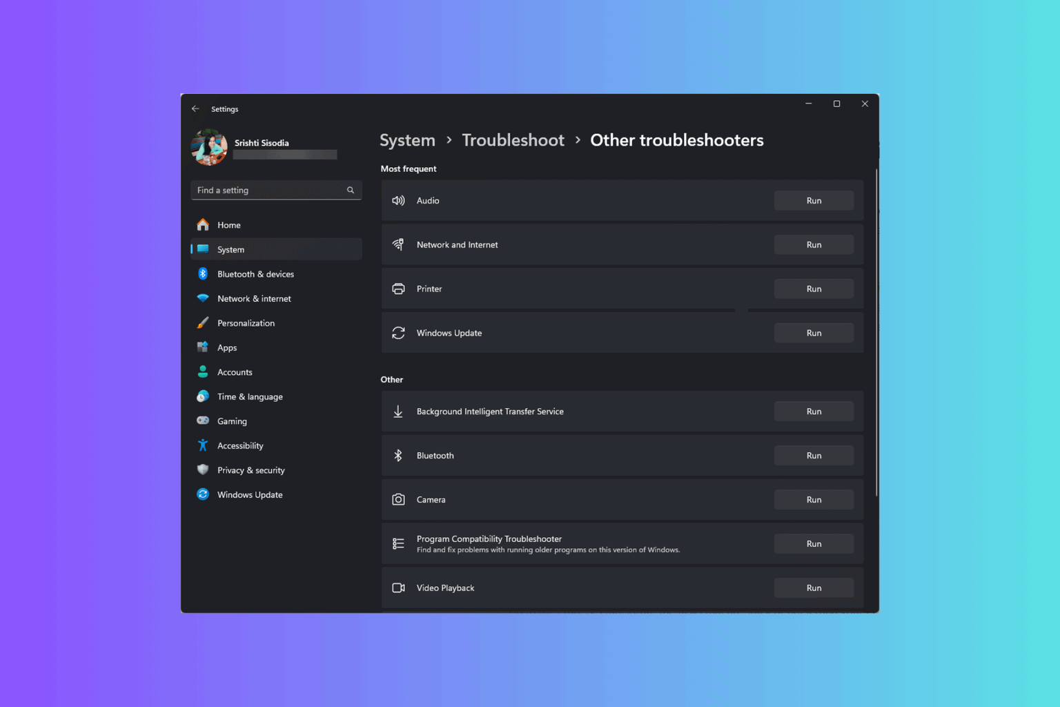This screenshot has height=707, width=1060.
Task: Click the Personalization paintbrush icon
Action: (x=203, y=323)
